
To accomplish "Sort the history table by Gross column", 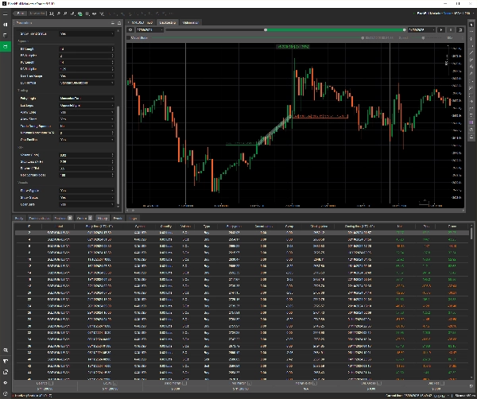I will pyautogui.click(x=452, y=227).
